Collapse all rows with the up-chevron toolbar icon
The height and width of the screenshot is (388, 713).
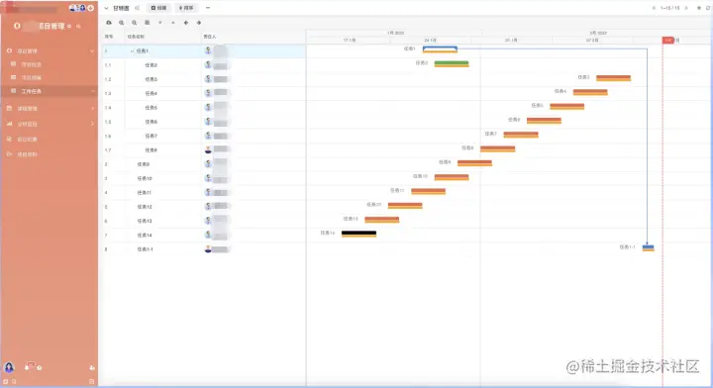(172, 22)
